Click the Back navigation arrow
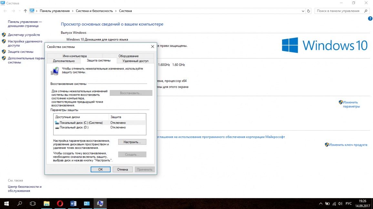This screenshot has height=209, width=373. pos(5,11)
